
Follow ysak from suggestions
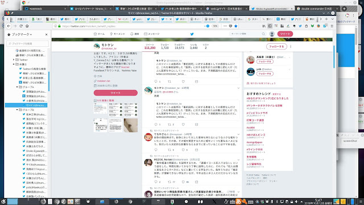(x=265, y=73)
